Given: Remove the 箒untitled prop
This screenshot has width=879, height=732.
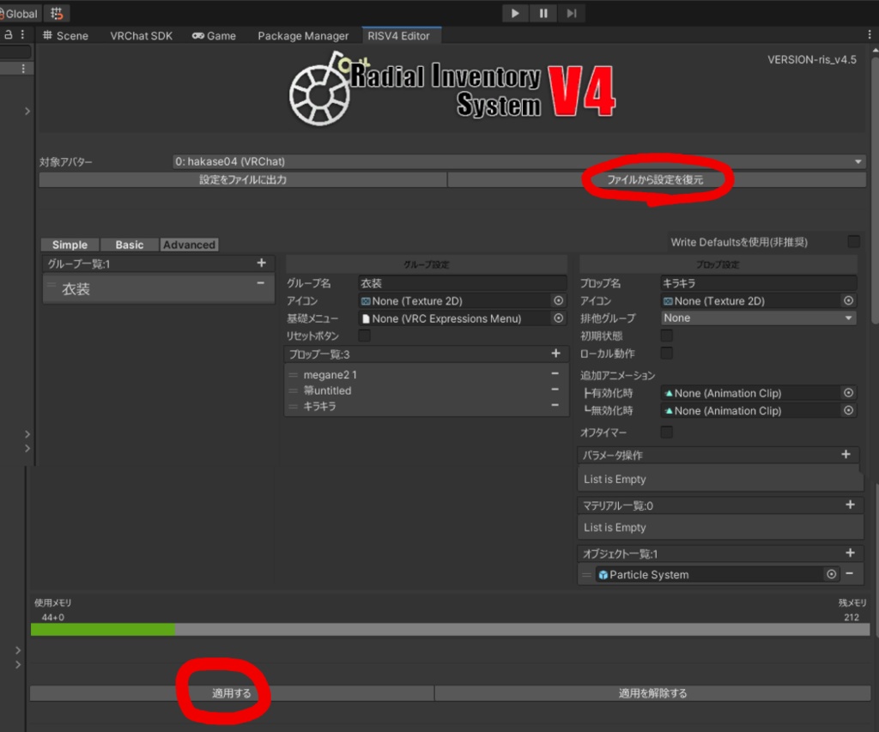Looking at the screenshot, I should click(x=555, y=389).
